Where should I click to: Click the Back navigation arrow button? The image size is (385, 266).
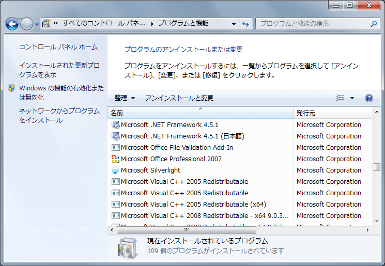click(x=12, y=24)
